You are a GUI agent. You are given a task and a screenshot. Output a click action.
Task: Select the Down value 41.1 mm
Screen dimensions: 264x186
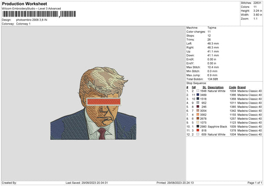pyautogui.click(x=213, y=55)
